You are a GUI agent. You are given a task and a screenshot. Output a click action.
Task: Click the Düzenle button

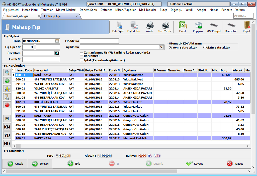pyautogui.click(x=154, y=164)
